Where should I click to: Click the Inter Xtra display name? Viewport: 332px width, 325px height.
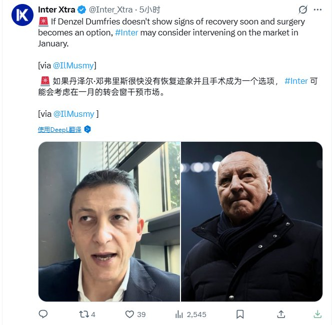click(x=56, y=9)
